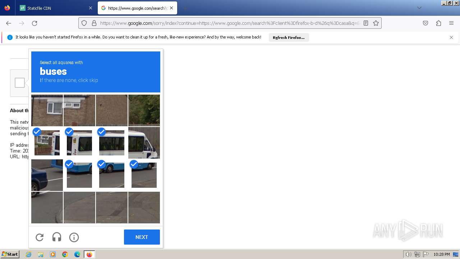Save page to Pocket

coord(425,23)
